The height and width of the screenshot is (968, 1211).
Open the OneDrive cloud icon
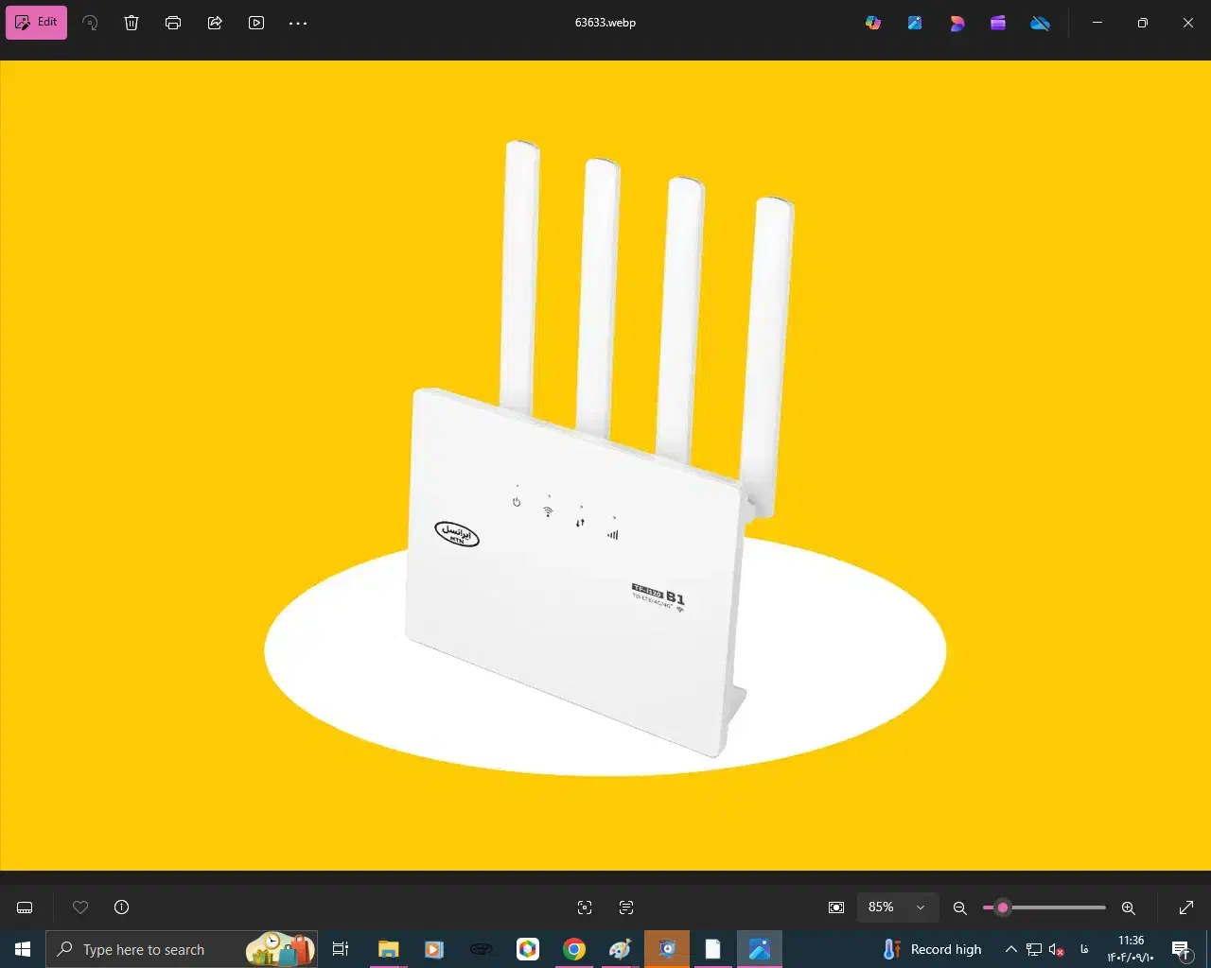(1040, 23)
